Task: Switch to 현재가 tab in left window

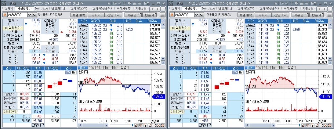Action: tap(8, 9)
